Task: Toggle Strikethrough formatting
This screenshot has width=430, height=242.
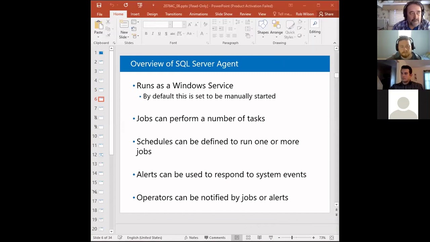Action: [x=173, y=34]
